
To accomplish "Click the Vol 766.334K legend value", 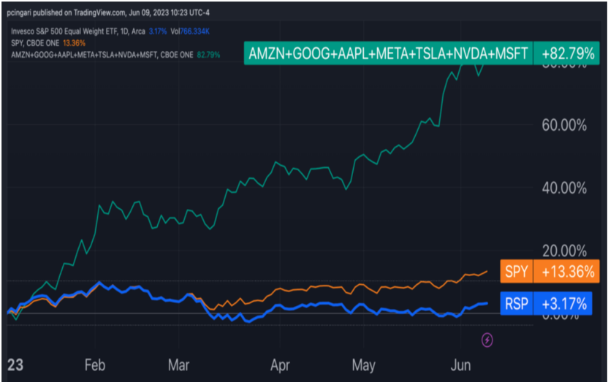I will coord(190,31).
